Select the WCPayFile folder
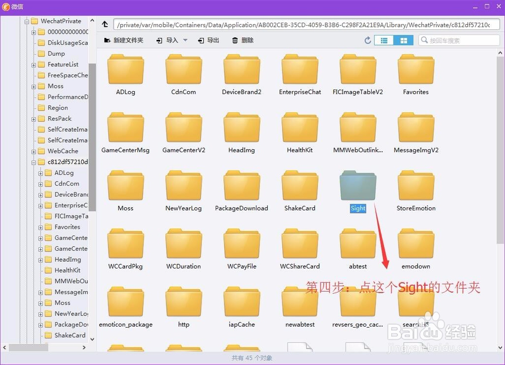This screenshot has height=365, width=505. [241, 249]
